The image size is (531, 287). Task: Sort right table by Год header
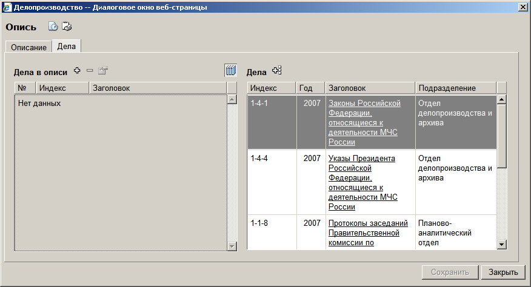point(310,88)
